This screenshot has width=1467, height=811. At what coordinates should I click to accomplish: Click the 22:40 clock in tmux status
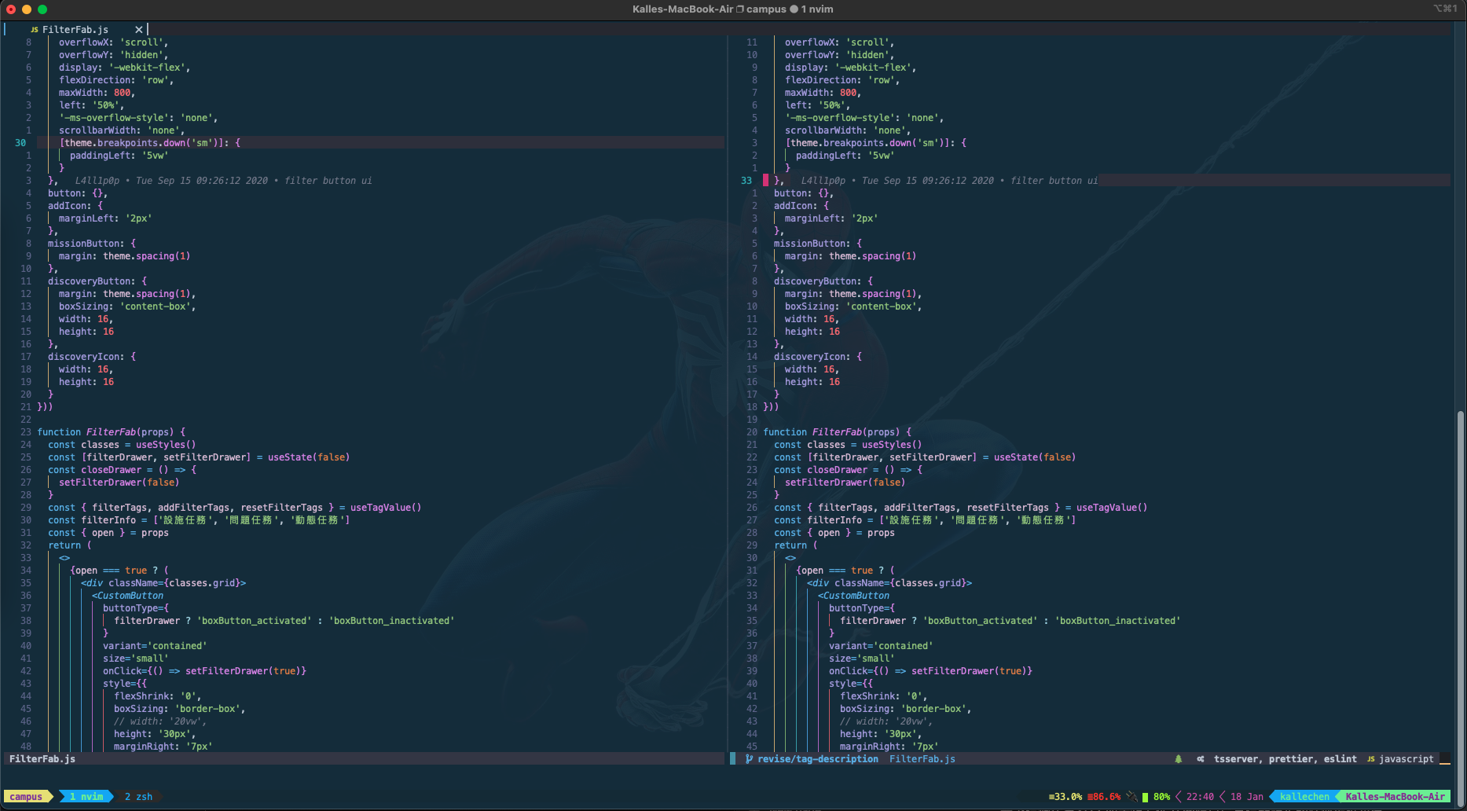(1200, 797)
